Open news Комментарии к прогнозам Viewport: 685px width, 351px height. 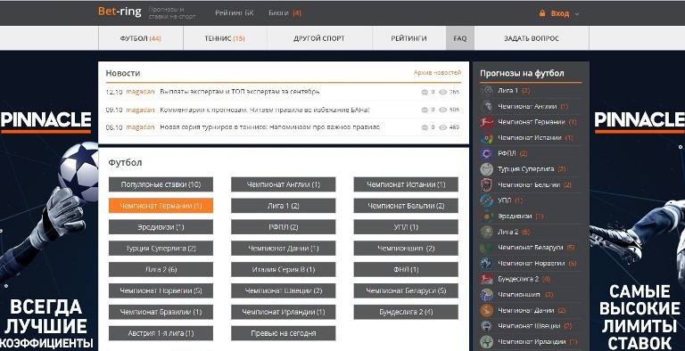265,110
